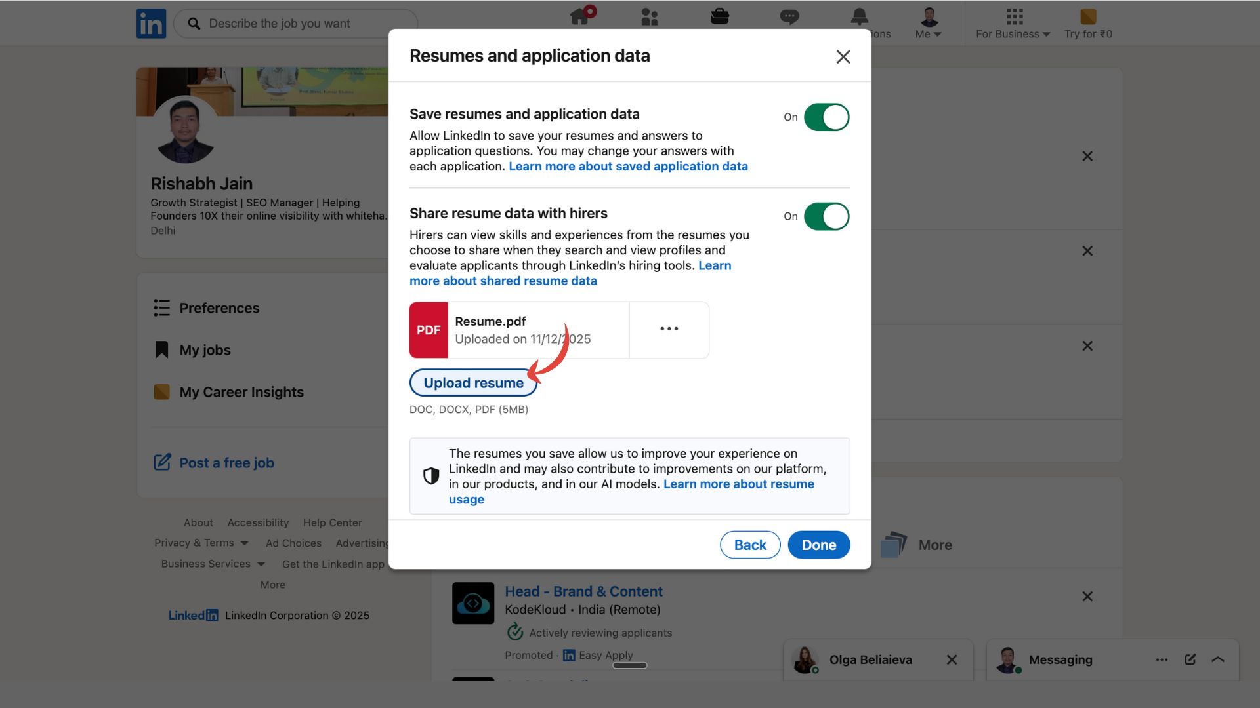Select the Preferences list icon in sidebar
The image size is (1260, 708).
(161, 307)
